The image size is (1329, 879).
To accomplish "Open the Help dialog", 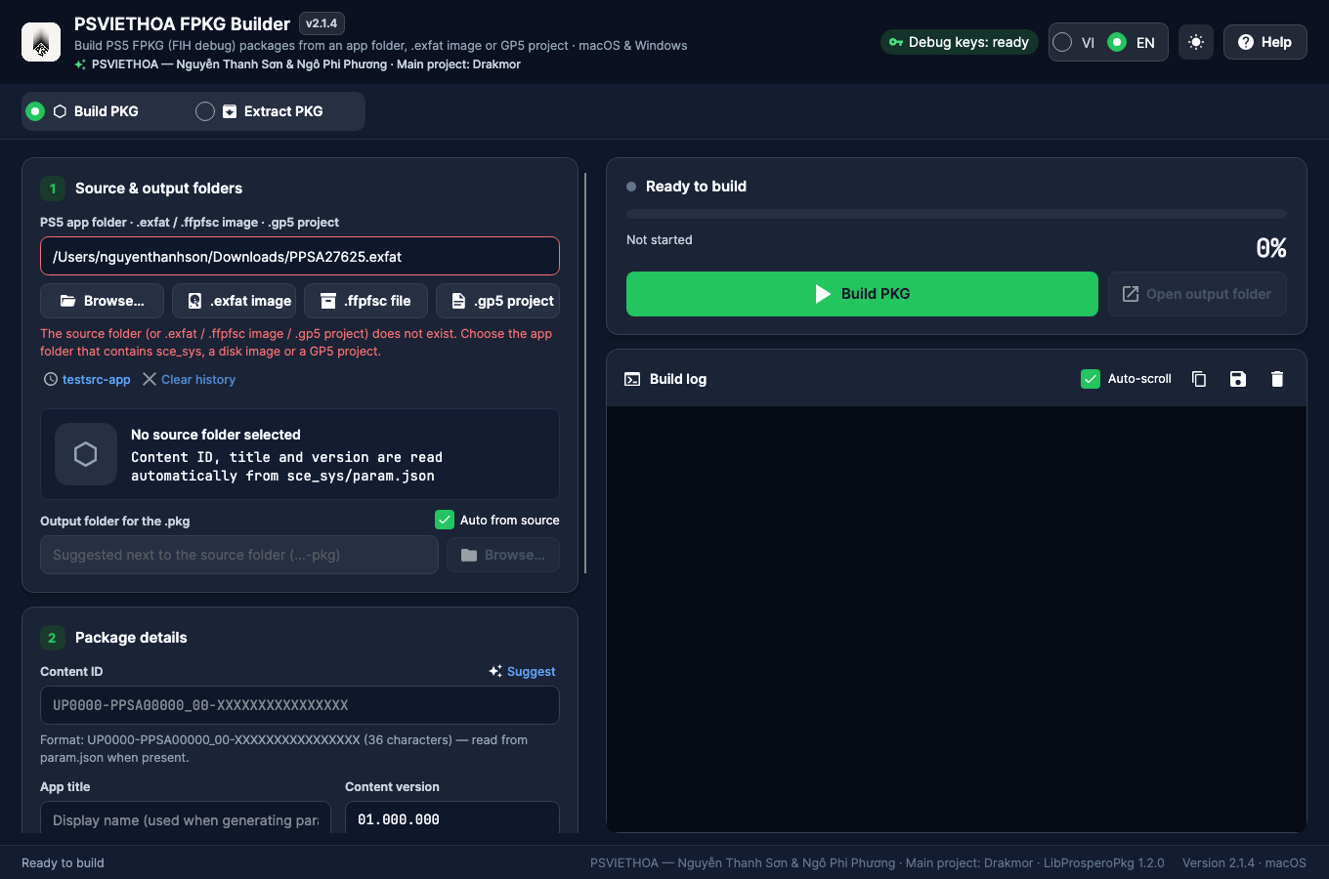I will point(1265,42).
